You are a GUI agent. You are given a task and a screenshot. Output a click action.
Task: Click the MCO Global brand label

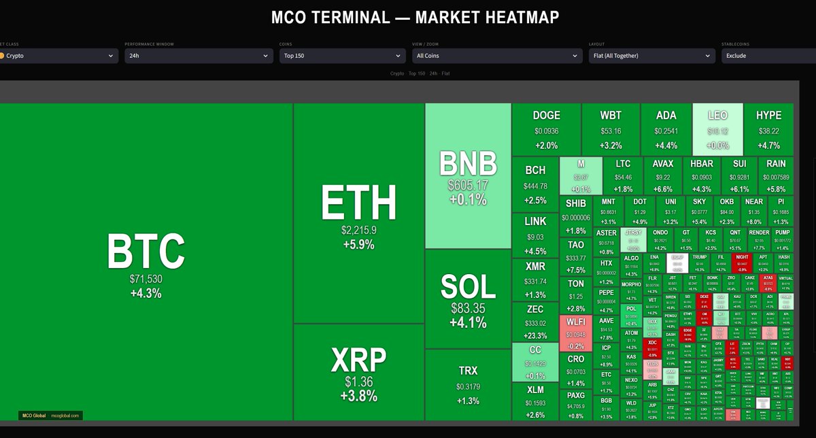click(33, 416)
